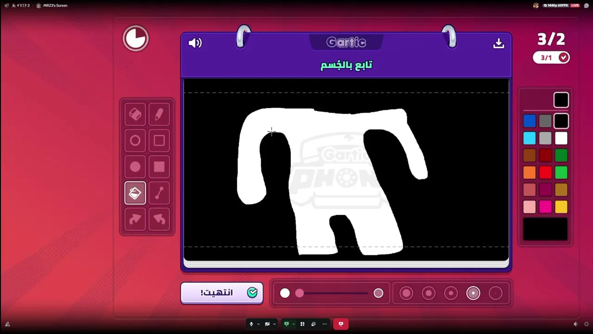Select the largest brush size
593x334 pixels.
point(406,293)
